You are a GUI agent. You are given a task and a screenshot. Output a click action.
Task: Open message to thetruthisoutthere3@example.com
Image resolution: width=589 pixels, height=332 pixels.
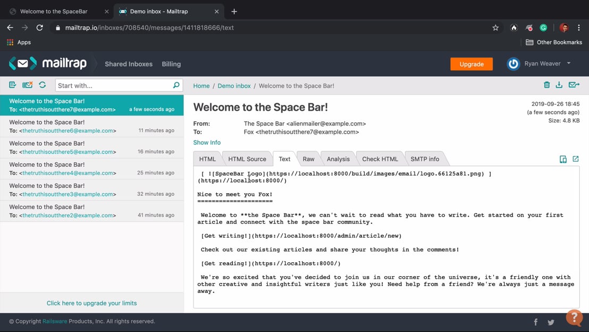pyautogui.click(x=91, y=190)
